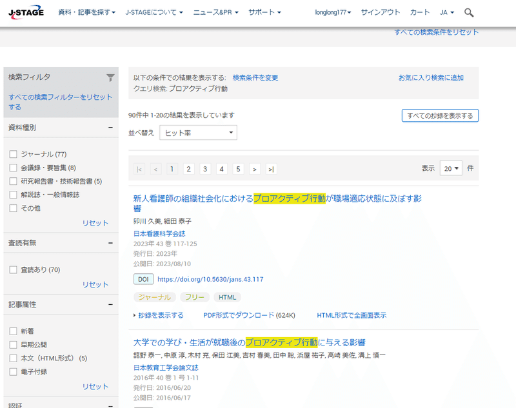Go to results page 3
This screenshot has height=408, width=516.
[x=204, y=168]
